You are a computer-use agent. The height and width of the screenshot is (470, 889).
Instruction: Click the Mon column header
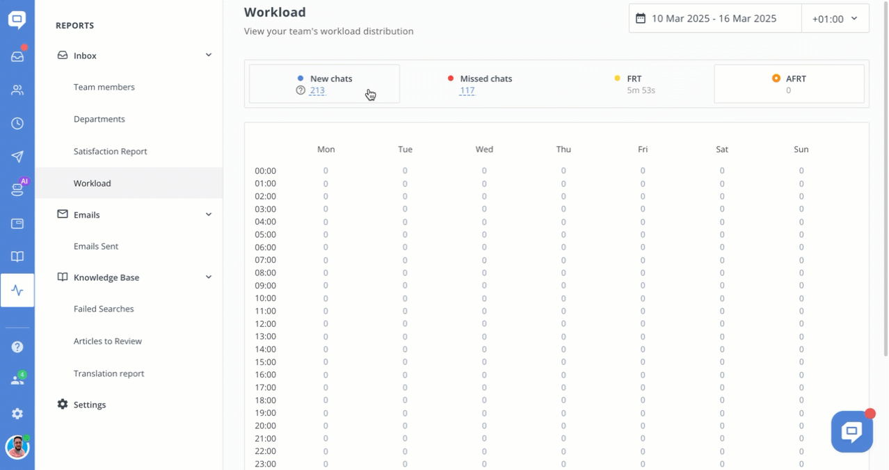[x=326, y=149]
